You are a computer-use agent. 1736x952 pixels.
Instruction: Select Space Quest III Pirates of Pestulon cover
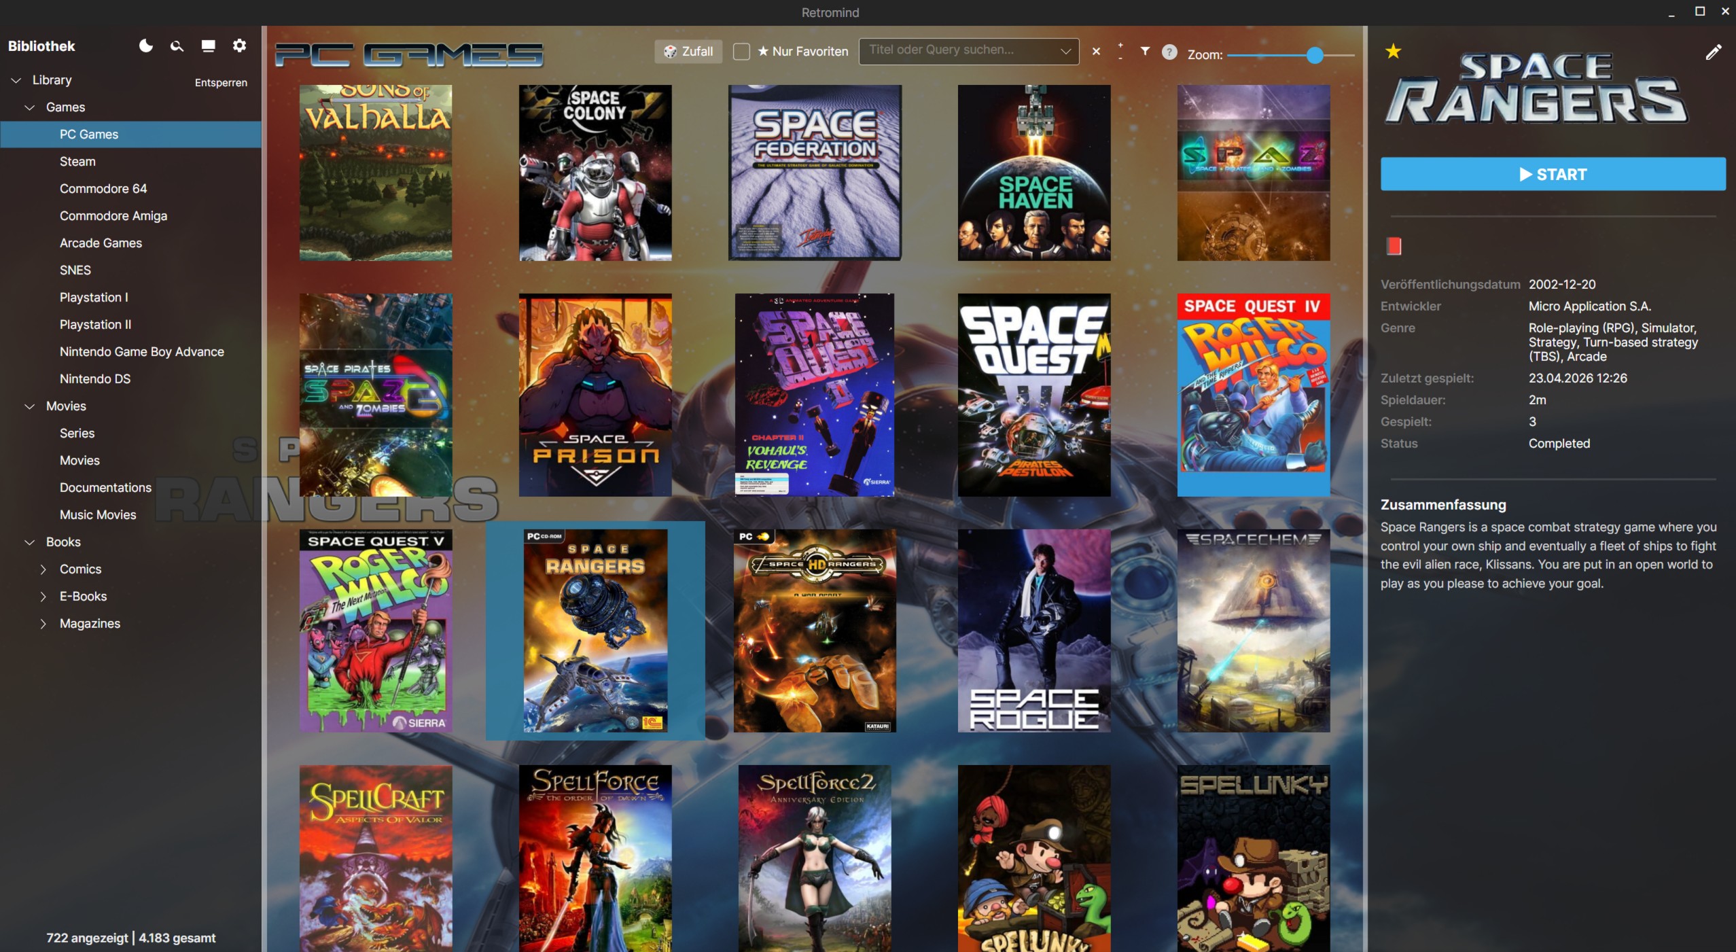coord(1034,395)
